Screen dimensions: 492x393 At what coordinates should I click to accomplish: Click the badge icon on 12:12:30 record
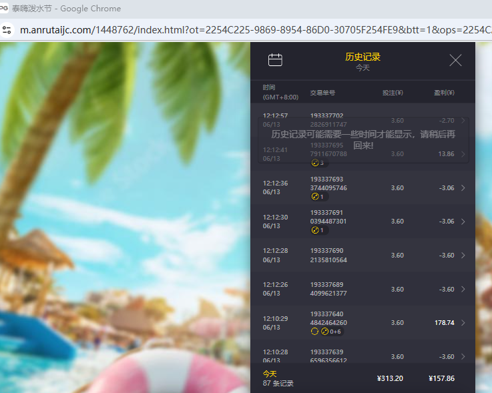(318, 230)
